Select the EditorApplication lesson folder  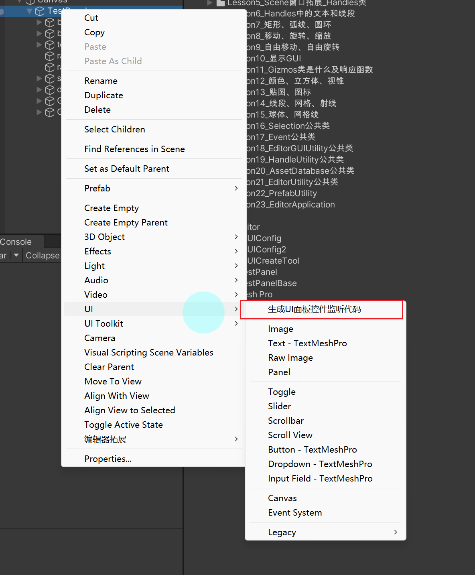click(x=291, y=205)
